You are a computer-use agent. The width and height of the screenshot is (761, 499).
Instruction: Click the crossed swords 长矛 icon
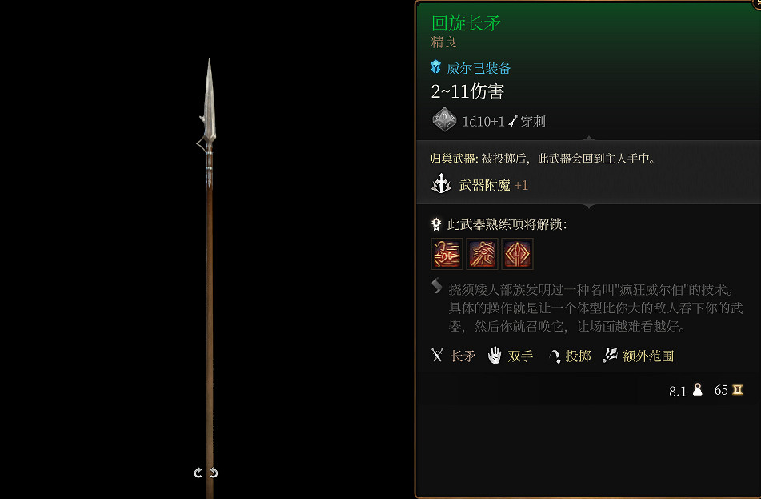tap(437, 355)
